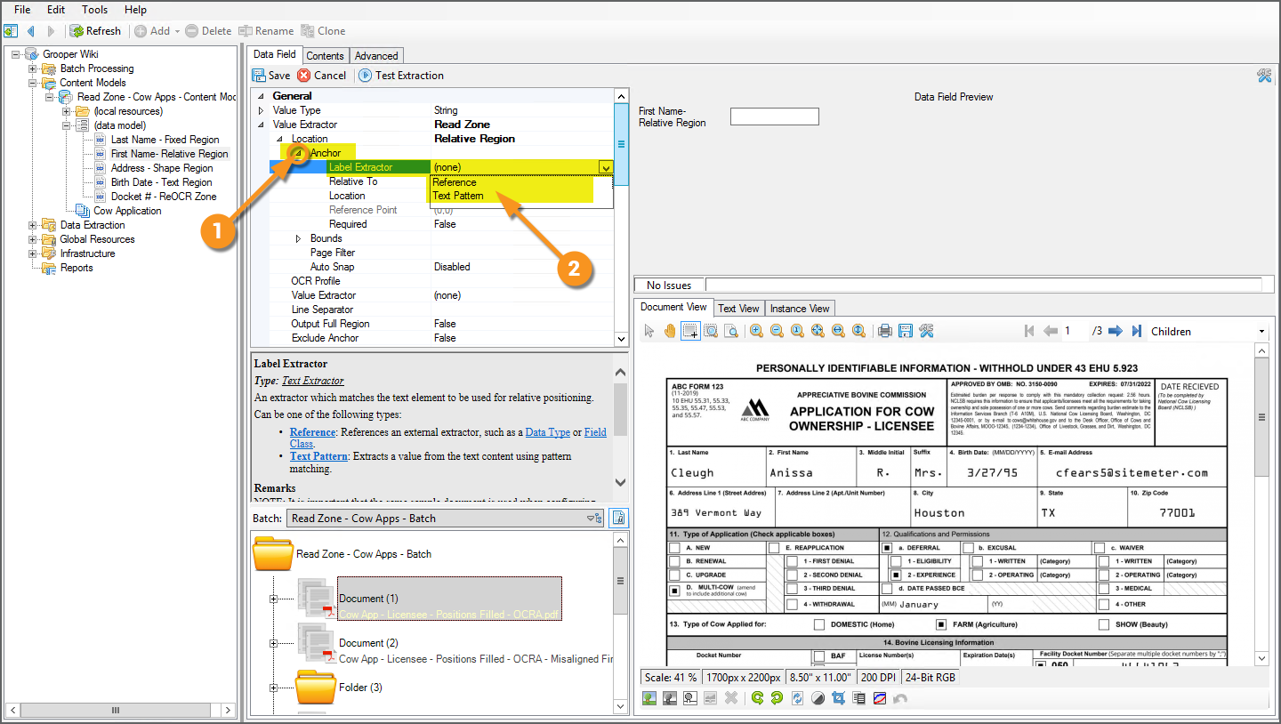The width and height of the screenshot is (1281, 724).
Task: Click the Zoom In magnifier icon
Action: [756, 331]
